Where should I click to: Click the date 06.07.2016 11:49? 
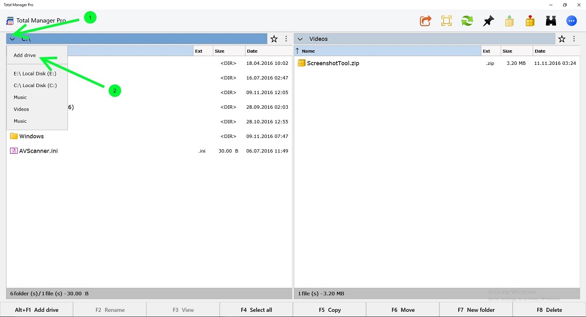coord(267,151)
